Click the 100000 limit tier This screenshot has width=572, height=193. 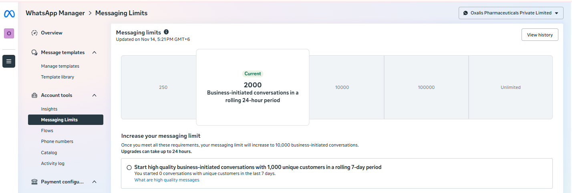point(426,87)
